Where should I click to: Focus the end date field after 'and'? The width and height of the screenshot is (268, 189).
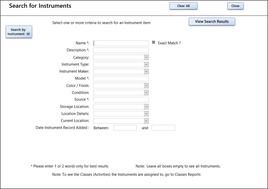pos(163,128)
